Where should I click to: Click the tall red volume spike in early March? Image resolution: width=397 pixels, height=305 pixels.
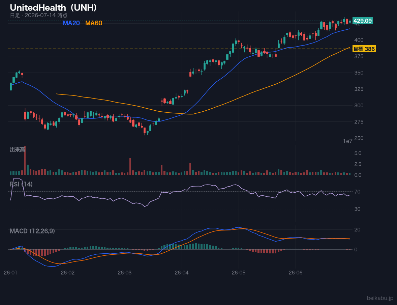[x=130, y=166]
